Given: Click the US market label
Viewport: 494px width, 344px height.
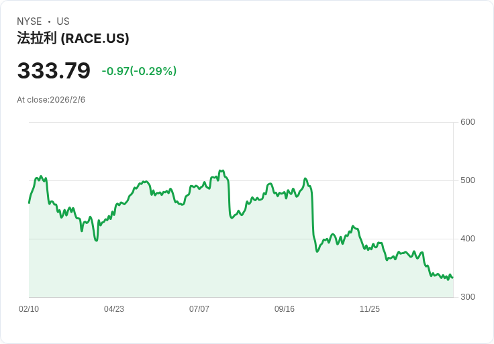Looking at the screenshot, I should tap(63, 21).
